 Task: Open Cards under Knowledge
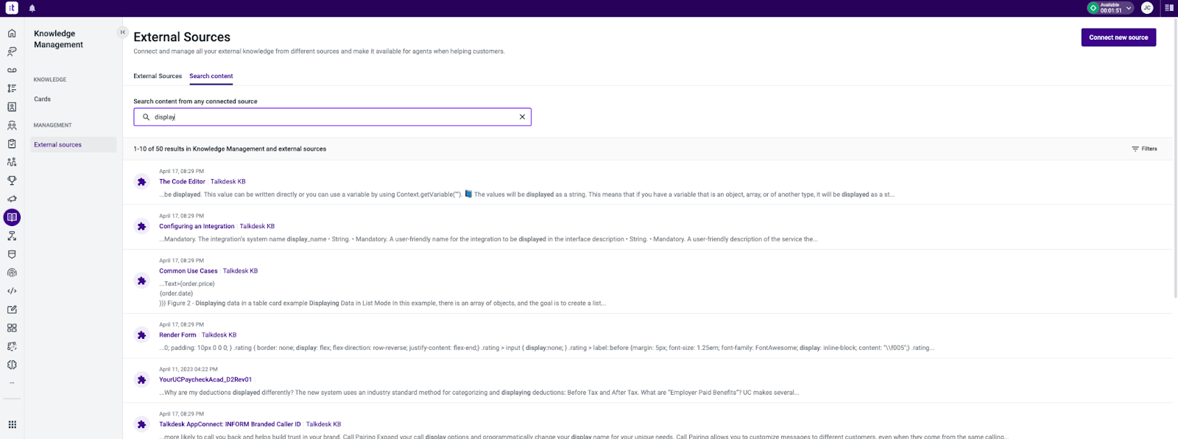pyautogui.click(x=42, y=99)
